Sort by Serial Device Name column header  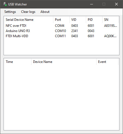28,20
